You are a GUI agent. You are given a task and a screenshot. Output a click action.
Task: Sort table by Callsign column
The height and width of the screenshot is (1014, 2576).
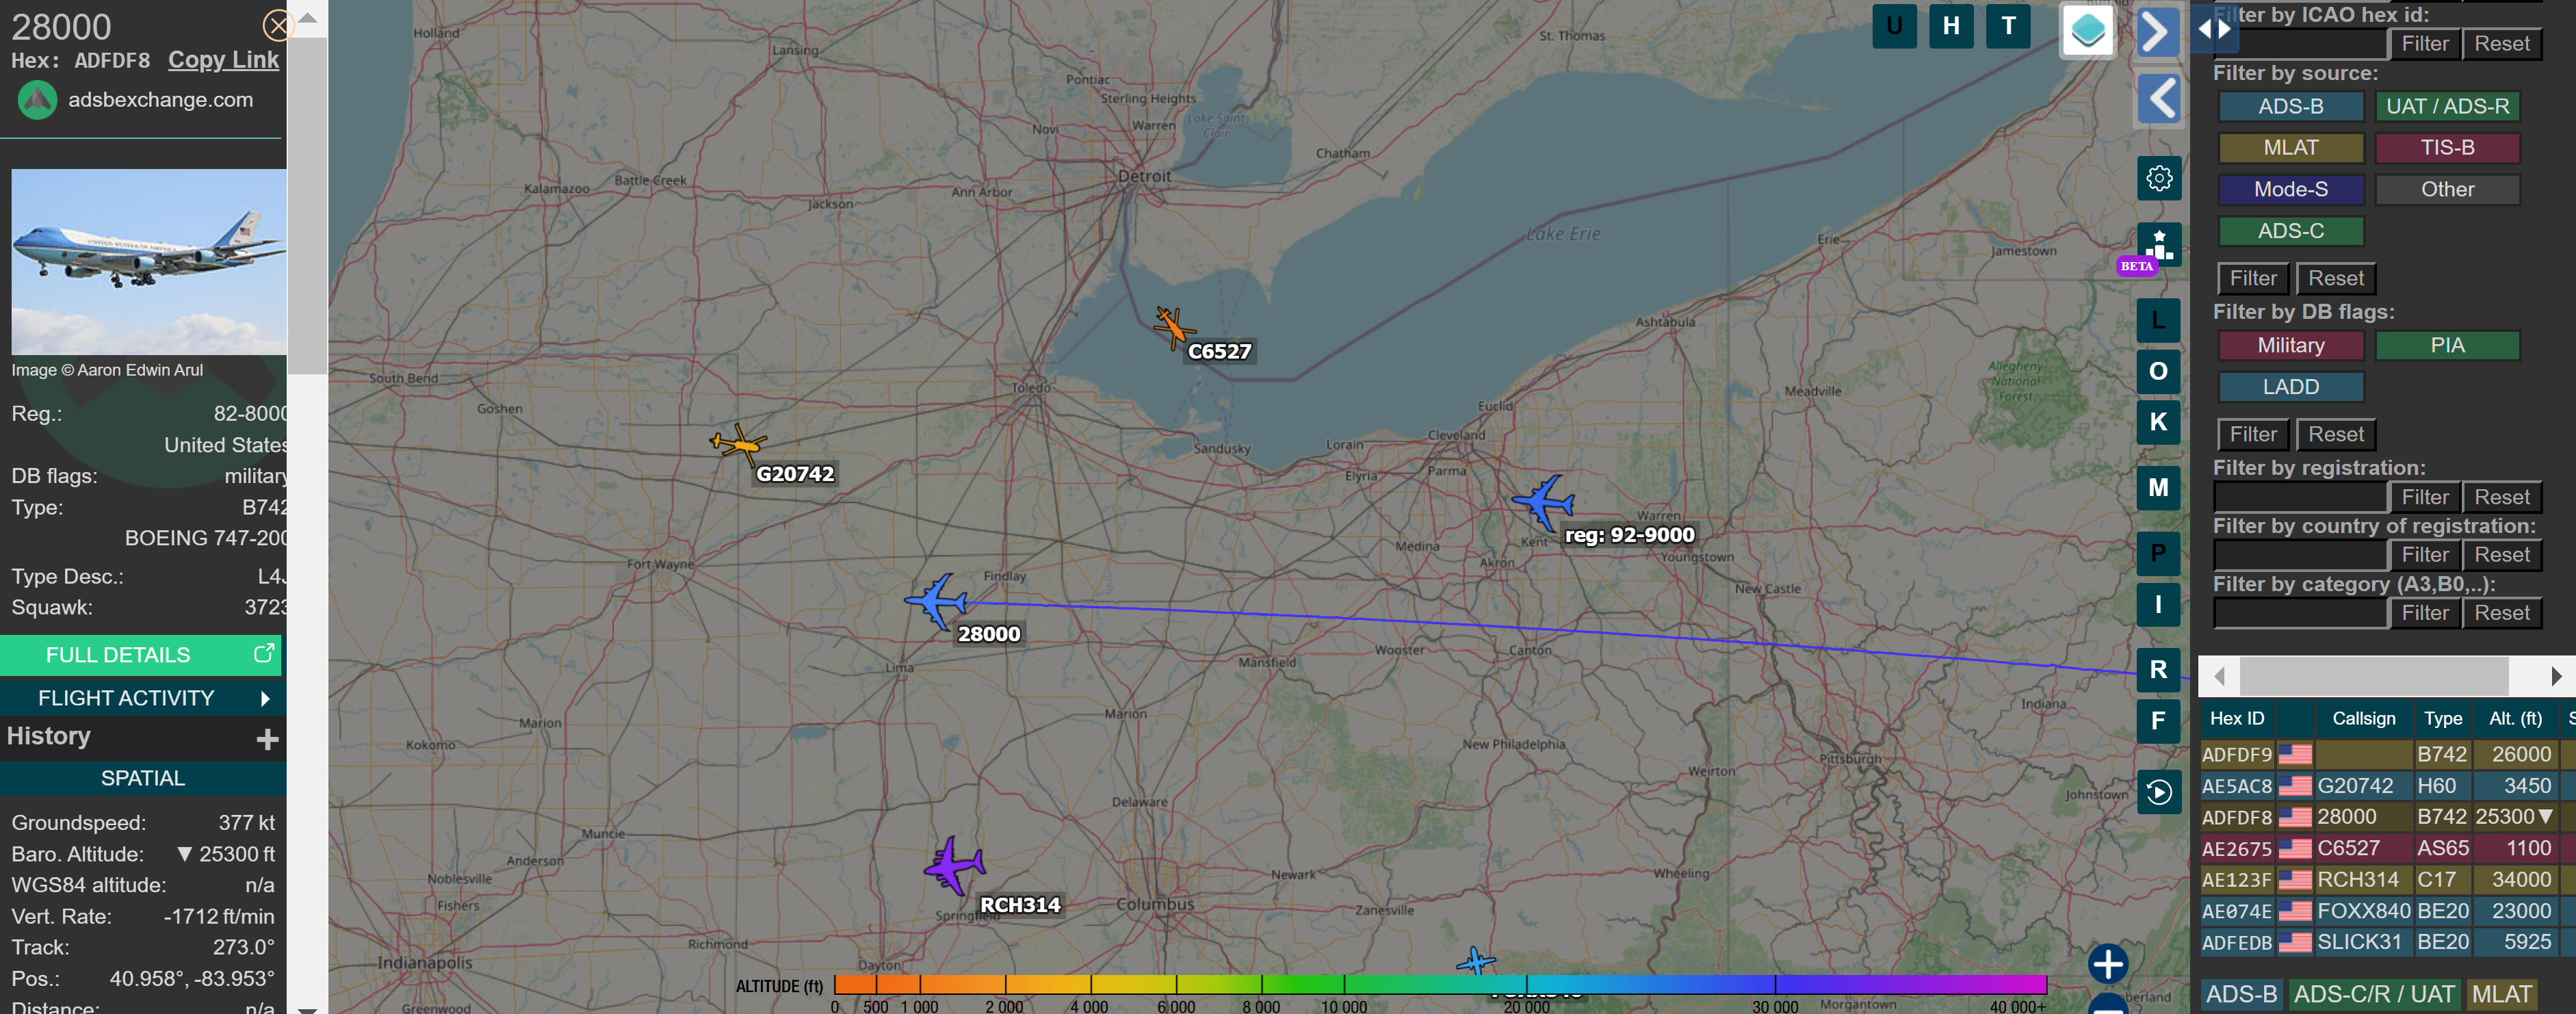(x=2363, y=718)
